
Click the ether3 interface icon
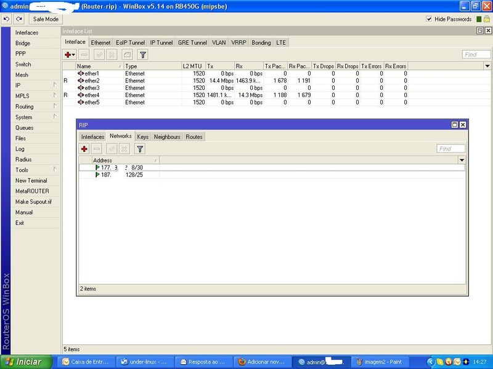tap(81, 88)
